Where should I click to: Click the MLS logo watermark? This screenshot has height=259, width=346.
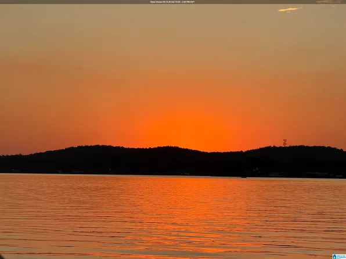tap(339, 257)
